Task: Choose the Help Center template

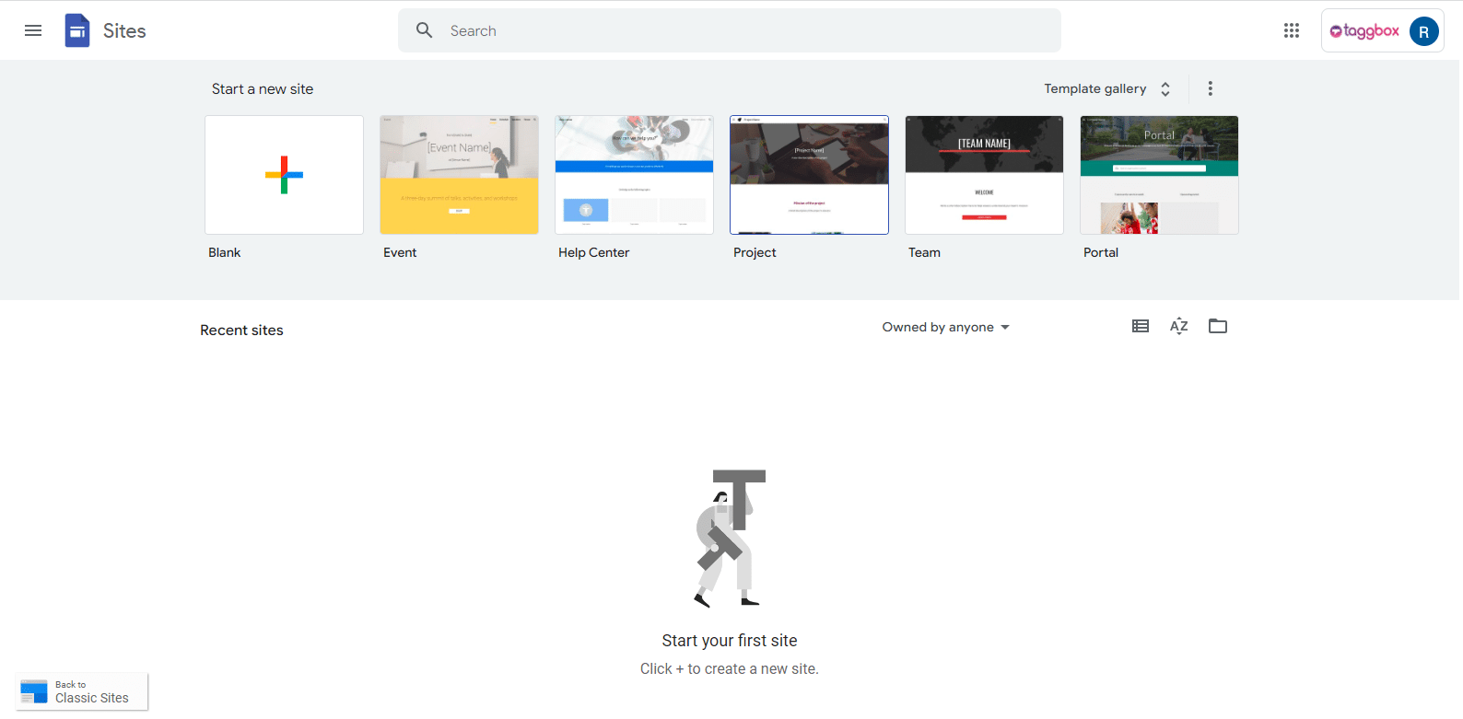Action: click(634, 175)
